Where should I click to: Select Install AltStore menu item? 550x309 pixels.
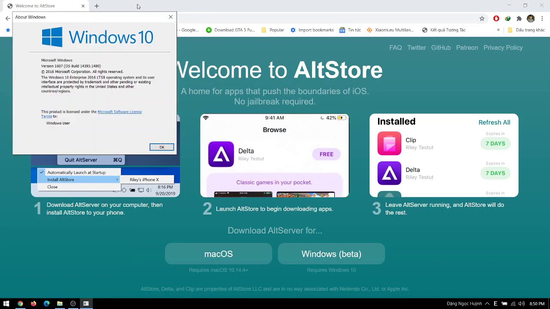tap(78, 180)
